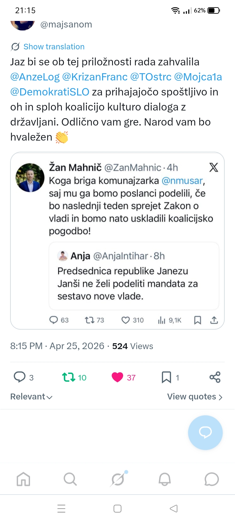Open the Grok tab in bottom bar
235x523 pixels.
pyautogui.click(x=117, y=480)
